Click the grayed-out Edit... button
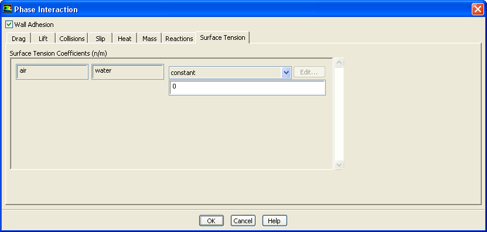This screenshot has height=232, width=487. (x=309, y=72)
